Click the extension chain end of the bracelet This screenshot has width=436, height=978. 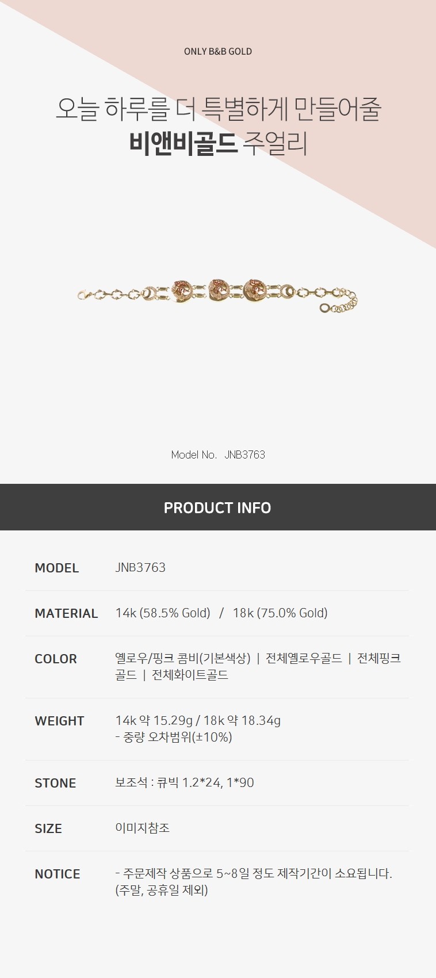(326, 308)
